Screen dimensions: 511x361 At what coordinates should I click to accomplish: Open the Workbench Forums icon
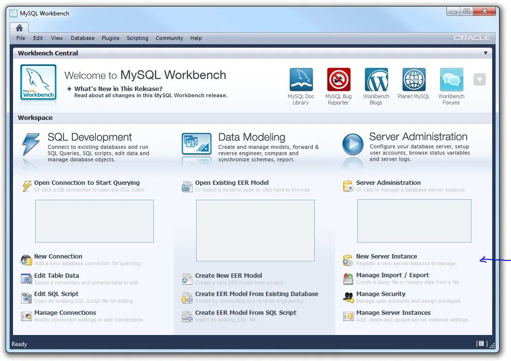(451, 79)
